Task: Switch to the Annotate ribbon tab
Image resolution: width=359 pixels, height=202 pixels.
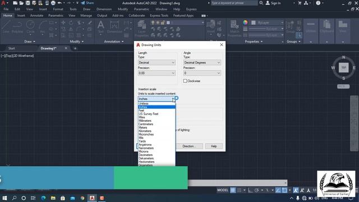Action: [36, 16]
